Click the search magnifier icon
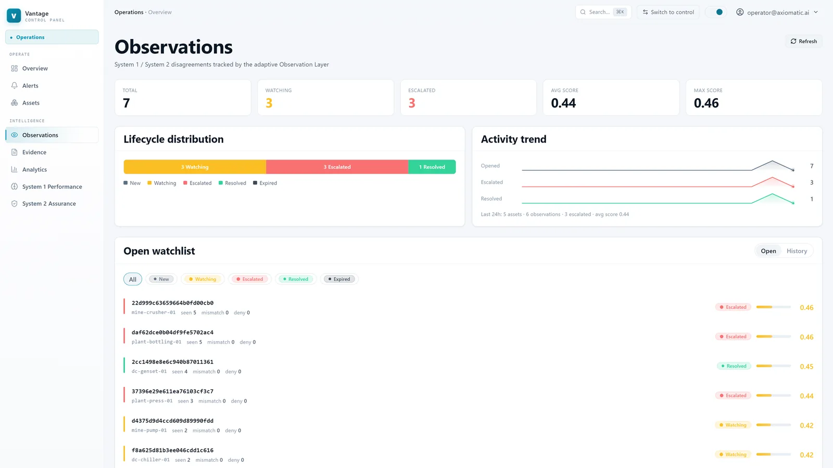The height and width of the screenshot is (468, 833). click(583, 12)
